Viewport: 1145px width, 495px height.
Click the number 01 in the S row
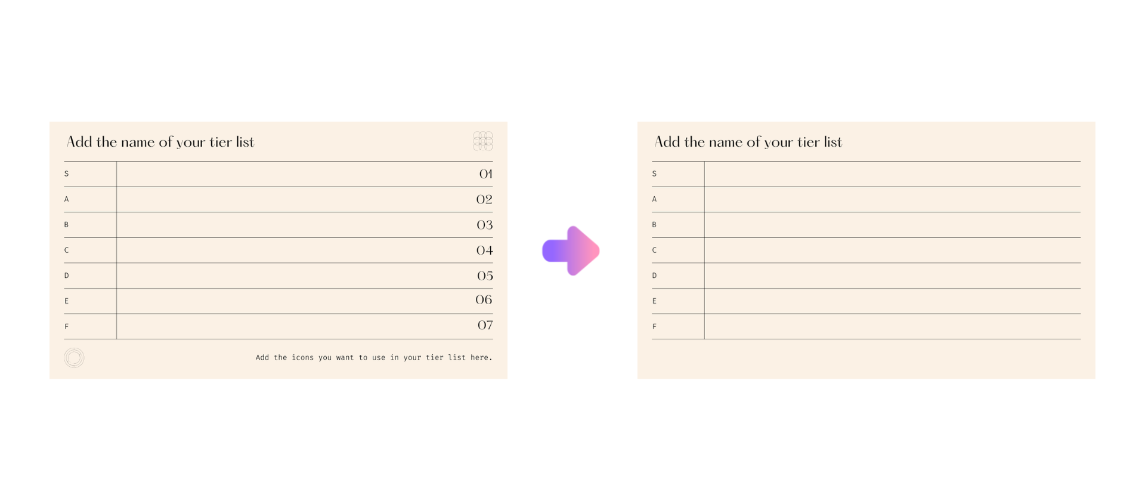pyautogui.click(x=485, y=174)
